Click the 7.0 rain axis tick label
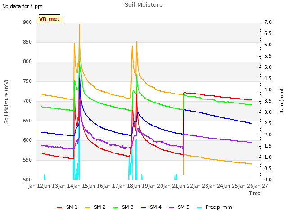The width and height of the screenshot is (288, 216). (x=268, y=22)
